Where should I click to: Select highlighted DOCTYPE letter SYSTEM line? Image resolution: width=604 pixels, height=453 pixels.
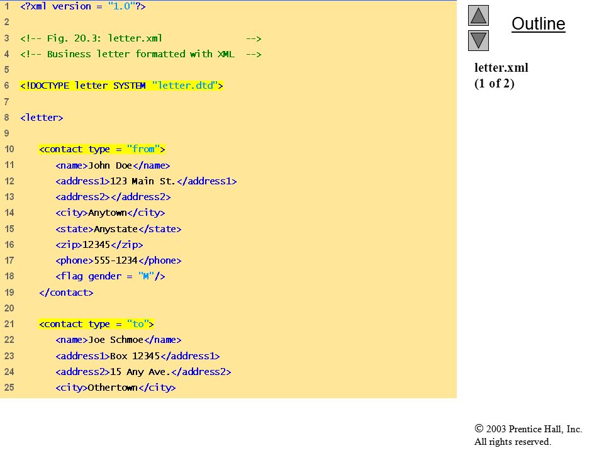coord(121,86)
